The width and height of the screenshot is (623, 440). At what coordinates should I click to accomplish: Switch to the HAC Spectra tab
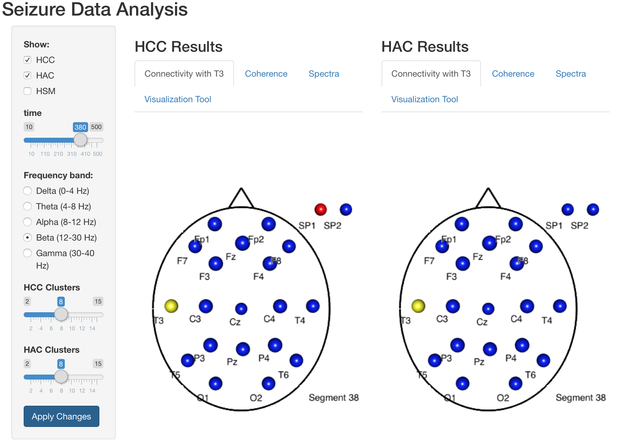571,74
